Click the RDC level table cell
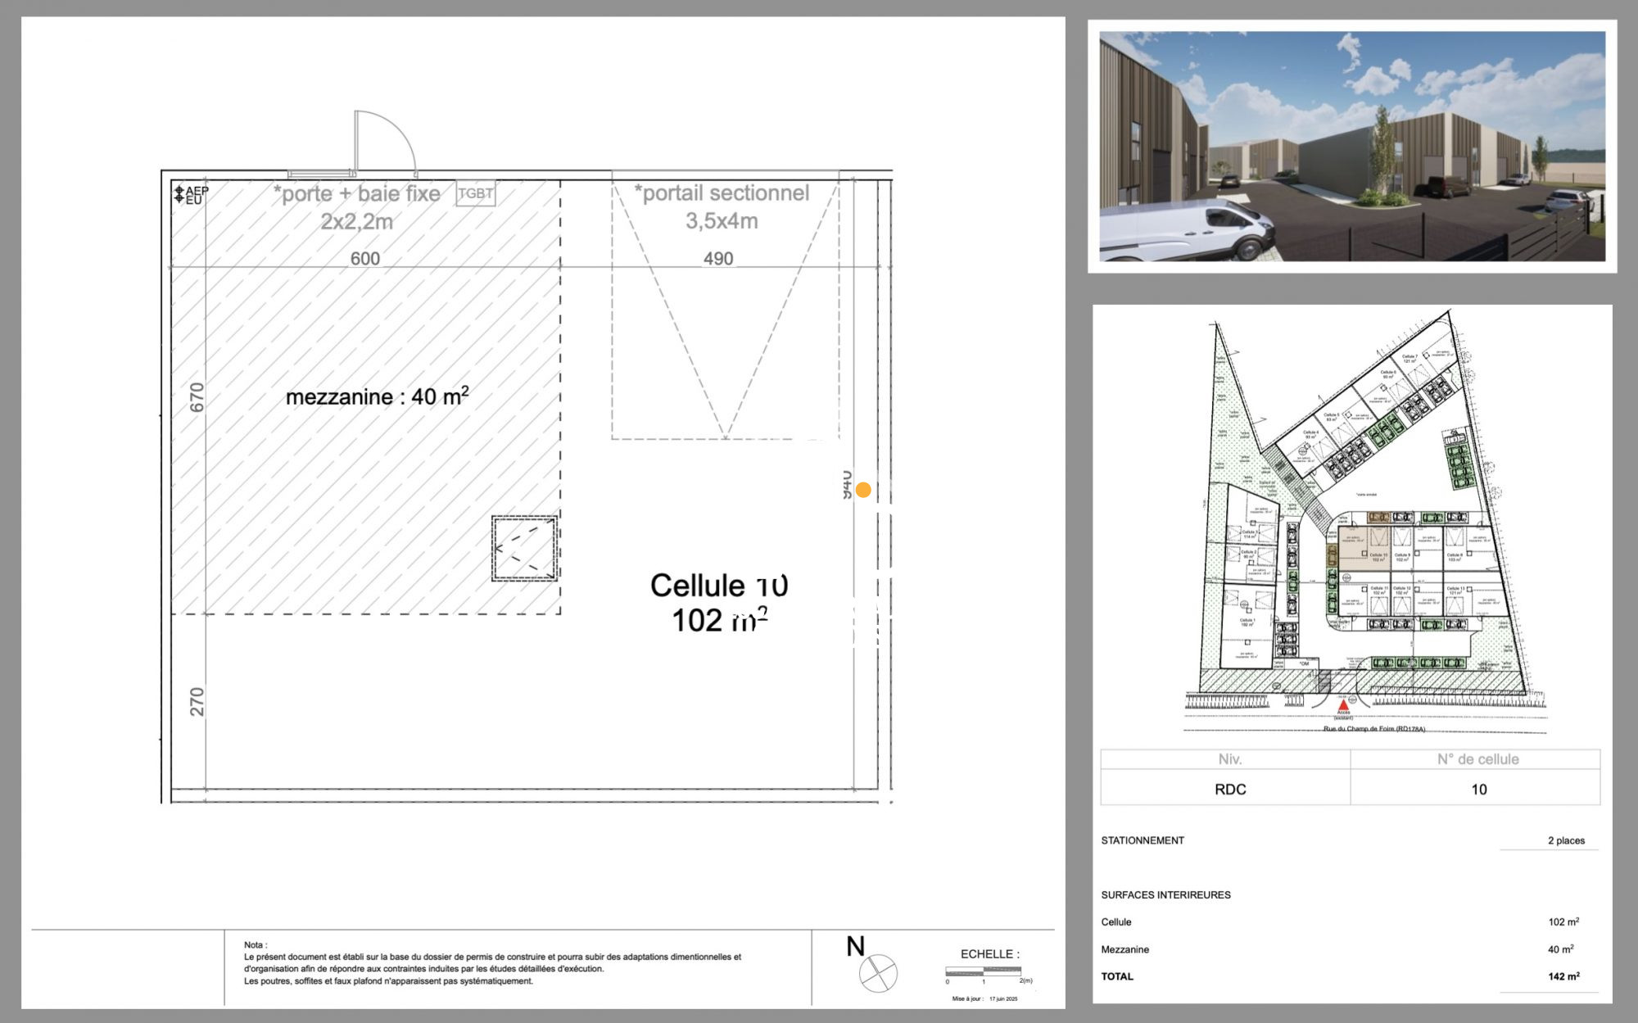The height and width of the screenshot is (1023, 1638). coord(1229,790)
